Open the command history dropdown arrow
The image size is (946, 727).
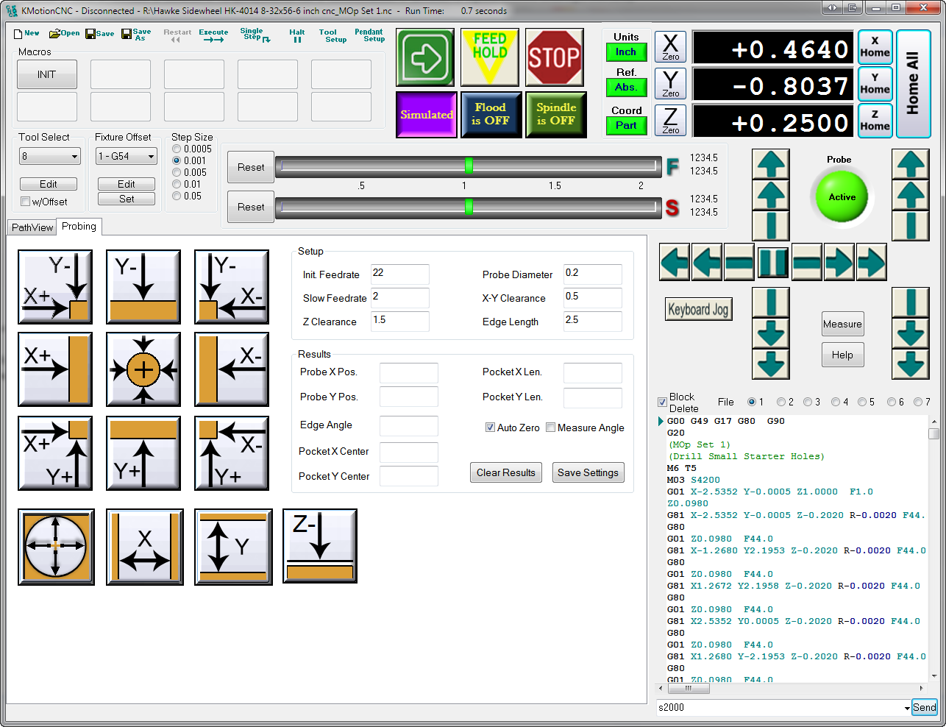coord(906,708)
